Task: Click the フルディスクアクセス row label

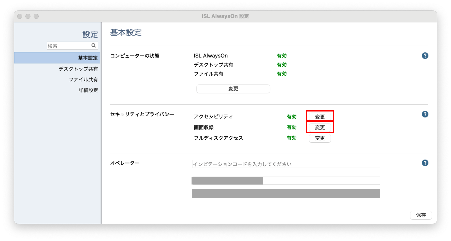Action: [x=218, y=138]
